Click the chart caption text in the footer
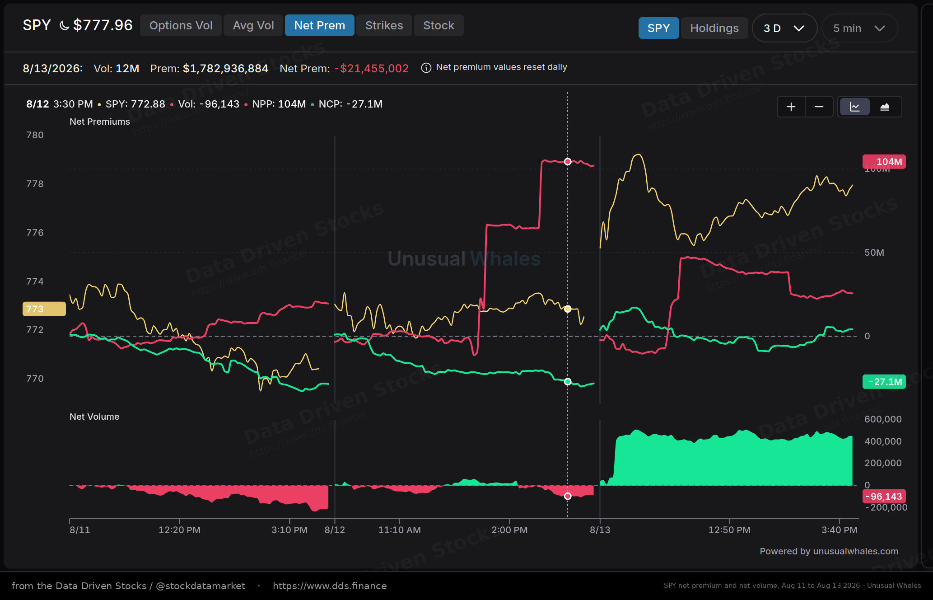 [x=792, y=586]
